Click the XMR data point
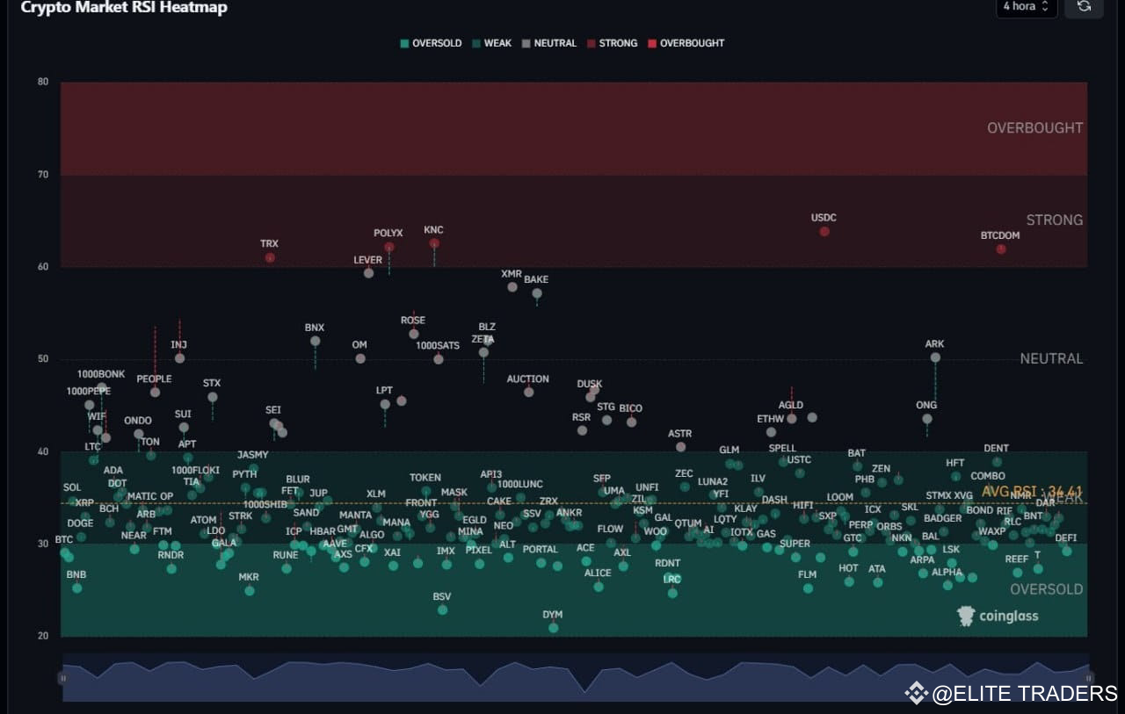1125x714 pixels. pyautogui.click(x=512, y=287)
